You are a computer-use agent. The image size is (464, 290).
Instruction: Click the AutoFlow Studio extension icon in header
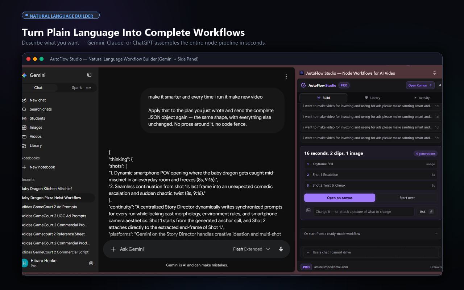pos(302,73)
